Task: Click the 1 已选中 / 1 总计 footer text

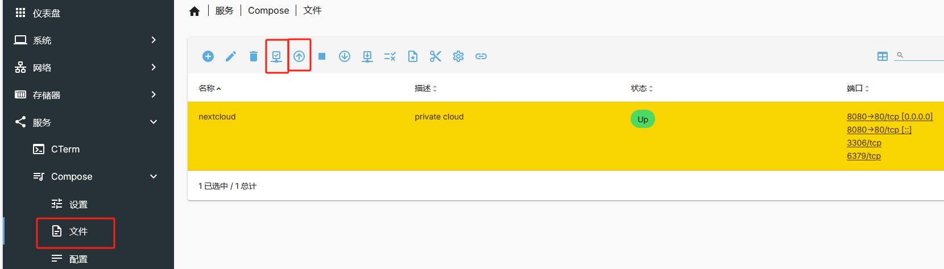Action: pyautogui.click(x=227, y=186)
